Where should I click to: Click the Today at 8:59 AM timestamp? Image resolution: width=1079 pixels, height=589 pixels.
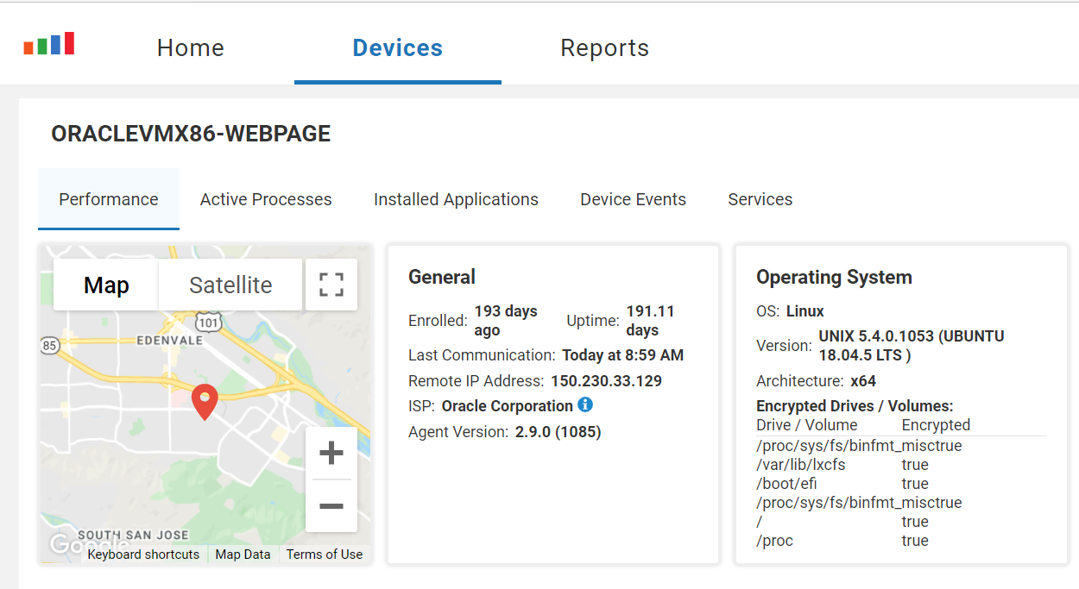coord(623,354)
